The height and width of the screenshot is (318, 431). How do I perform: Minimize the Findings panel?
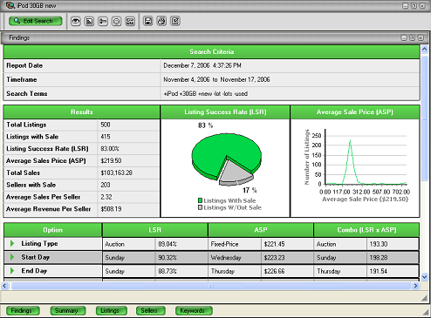404,37
